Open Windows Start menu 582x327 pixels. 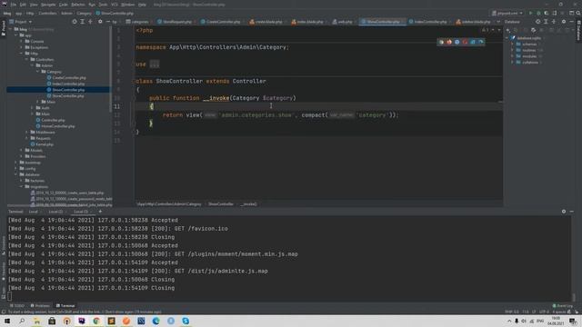[7, 321]
